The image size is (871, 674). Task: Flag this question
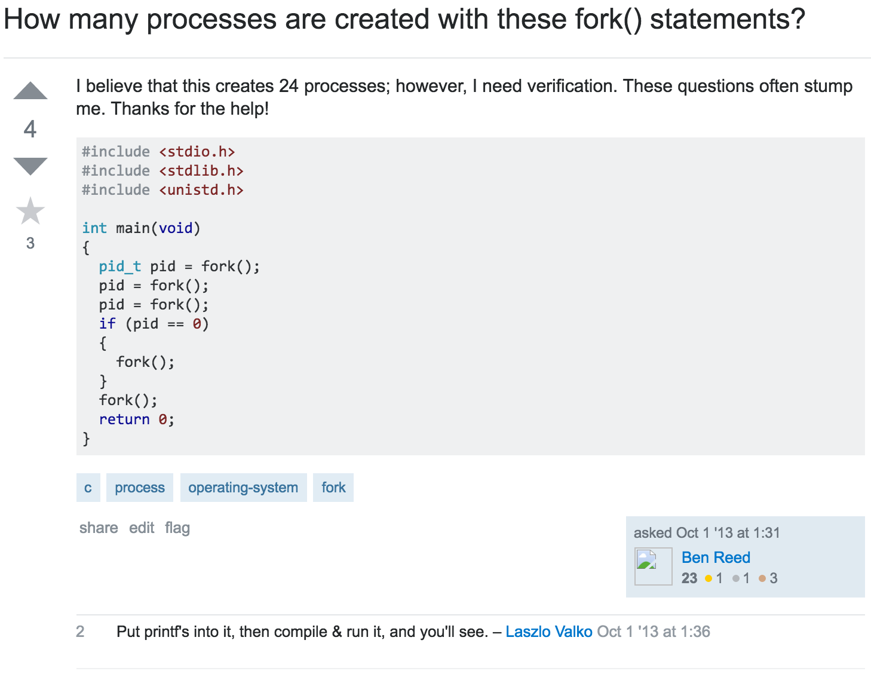coord(177,528)
